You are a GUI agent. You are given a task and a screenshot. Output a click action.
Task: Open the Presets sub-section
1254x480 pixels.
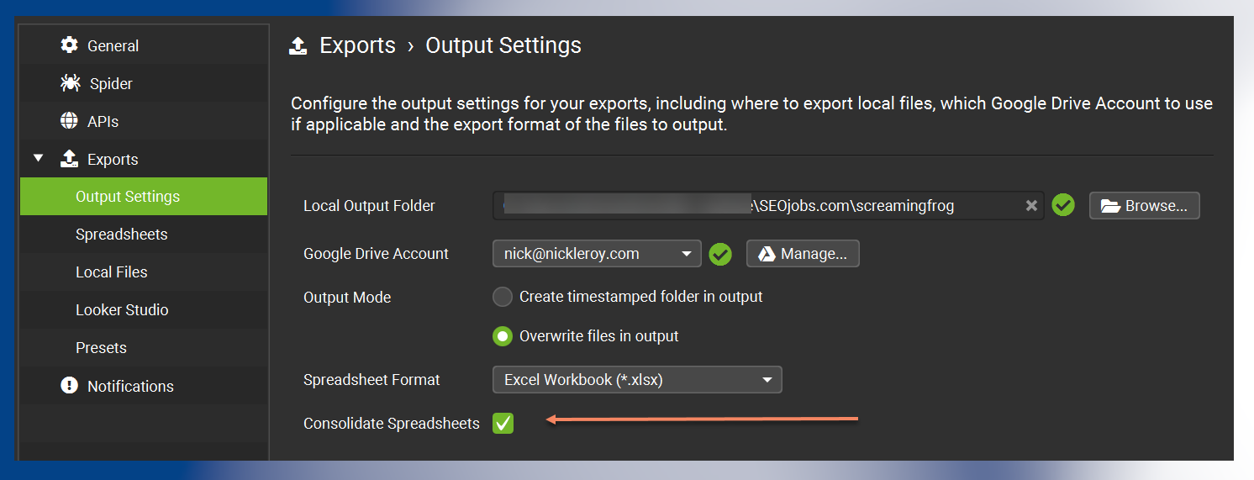point(144,348)
